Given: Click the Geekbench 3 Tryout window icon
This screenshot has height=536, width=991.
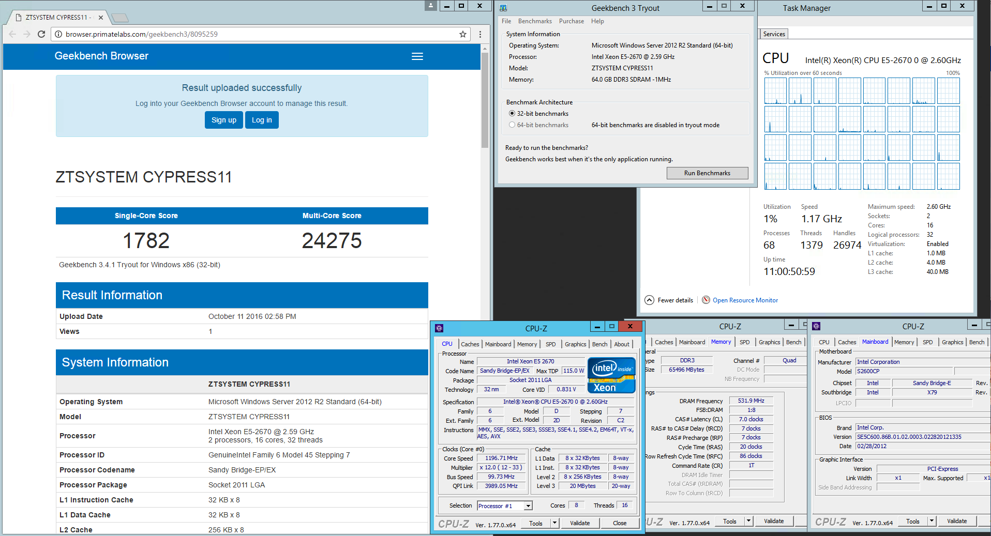Looking at the screenshot, I should pyautogui.click(x=503, y=8).
